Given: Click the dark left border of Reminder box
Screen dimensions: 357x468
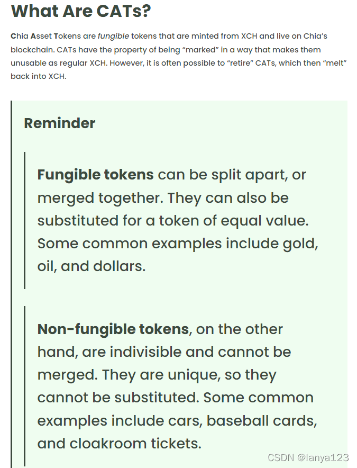Looking at the screenshot, I should coord(11,284).
